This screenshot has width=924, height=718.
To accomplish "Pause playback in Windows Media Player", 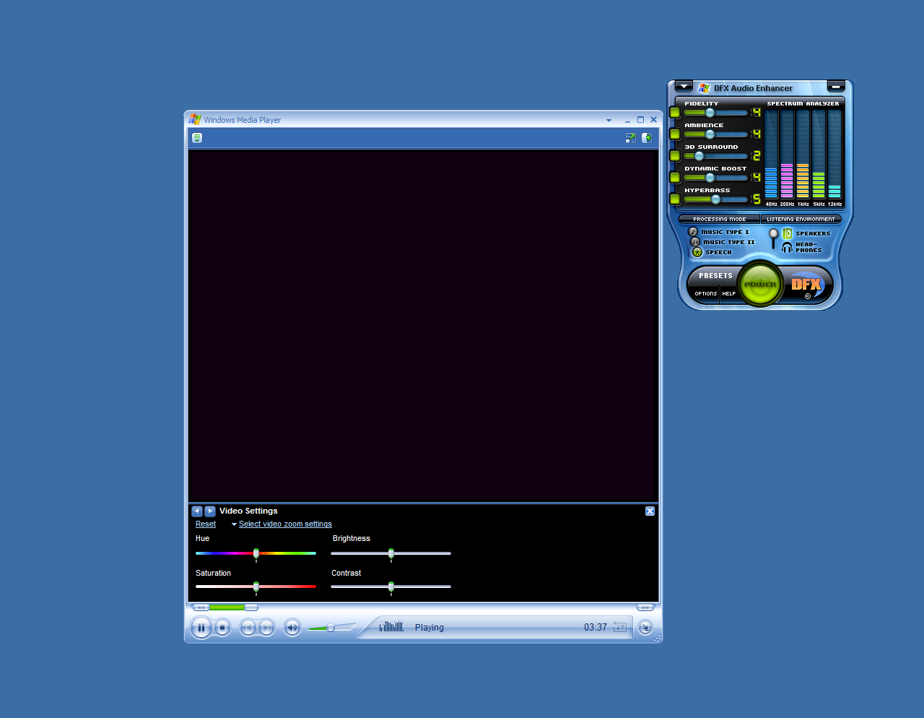I will [x=201, y=628].
